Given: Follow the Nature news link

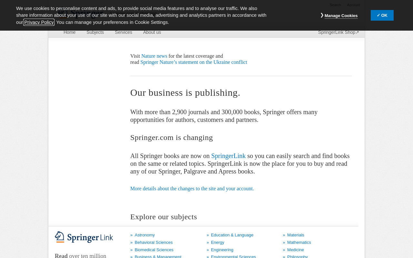Looking at the screenshot, I should click(x=154, y=56).
